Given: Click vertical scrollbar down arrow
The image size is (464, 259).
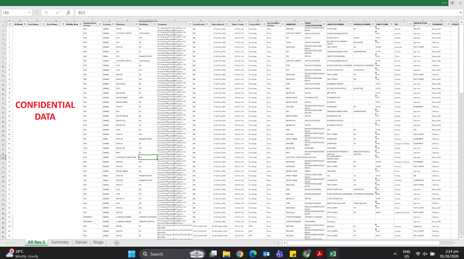Looking at the screenshot, I should click(461, 237).
